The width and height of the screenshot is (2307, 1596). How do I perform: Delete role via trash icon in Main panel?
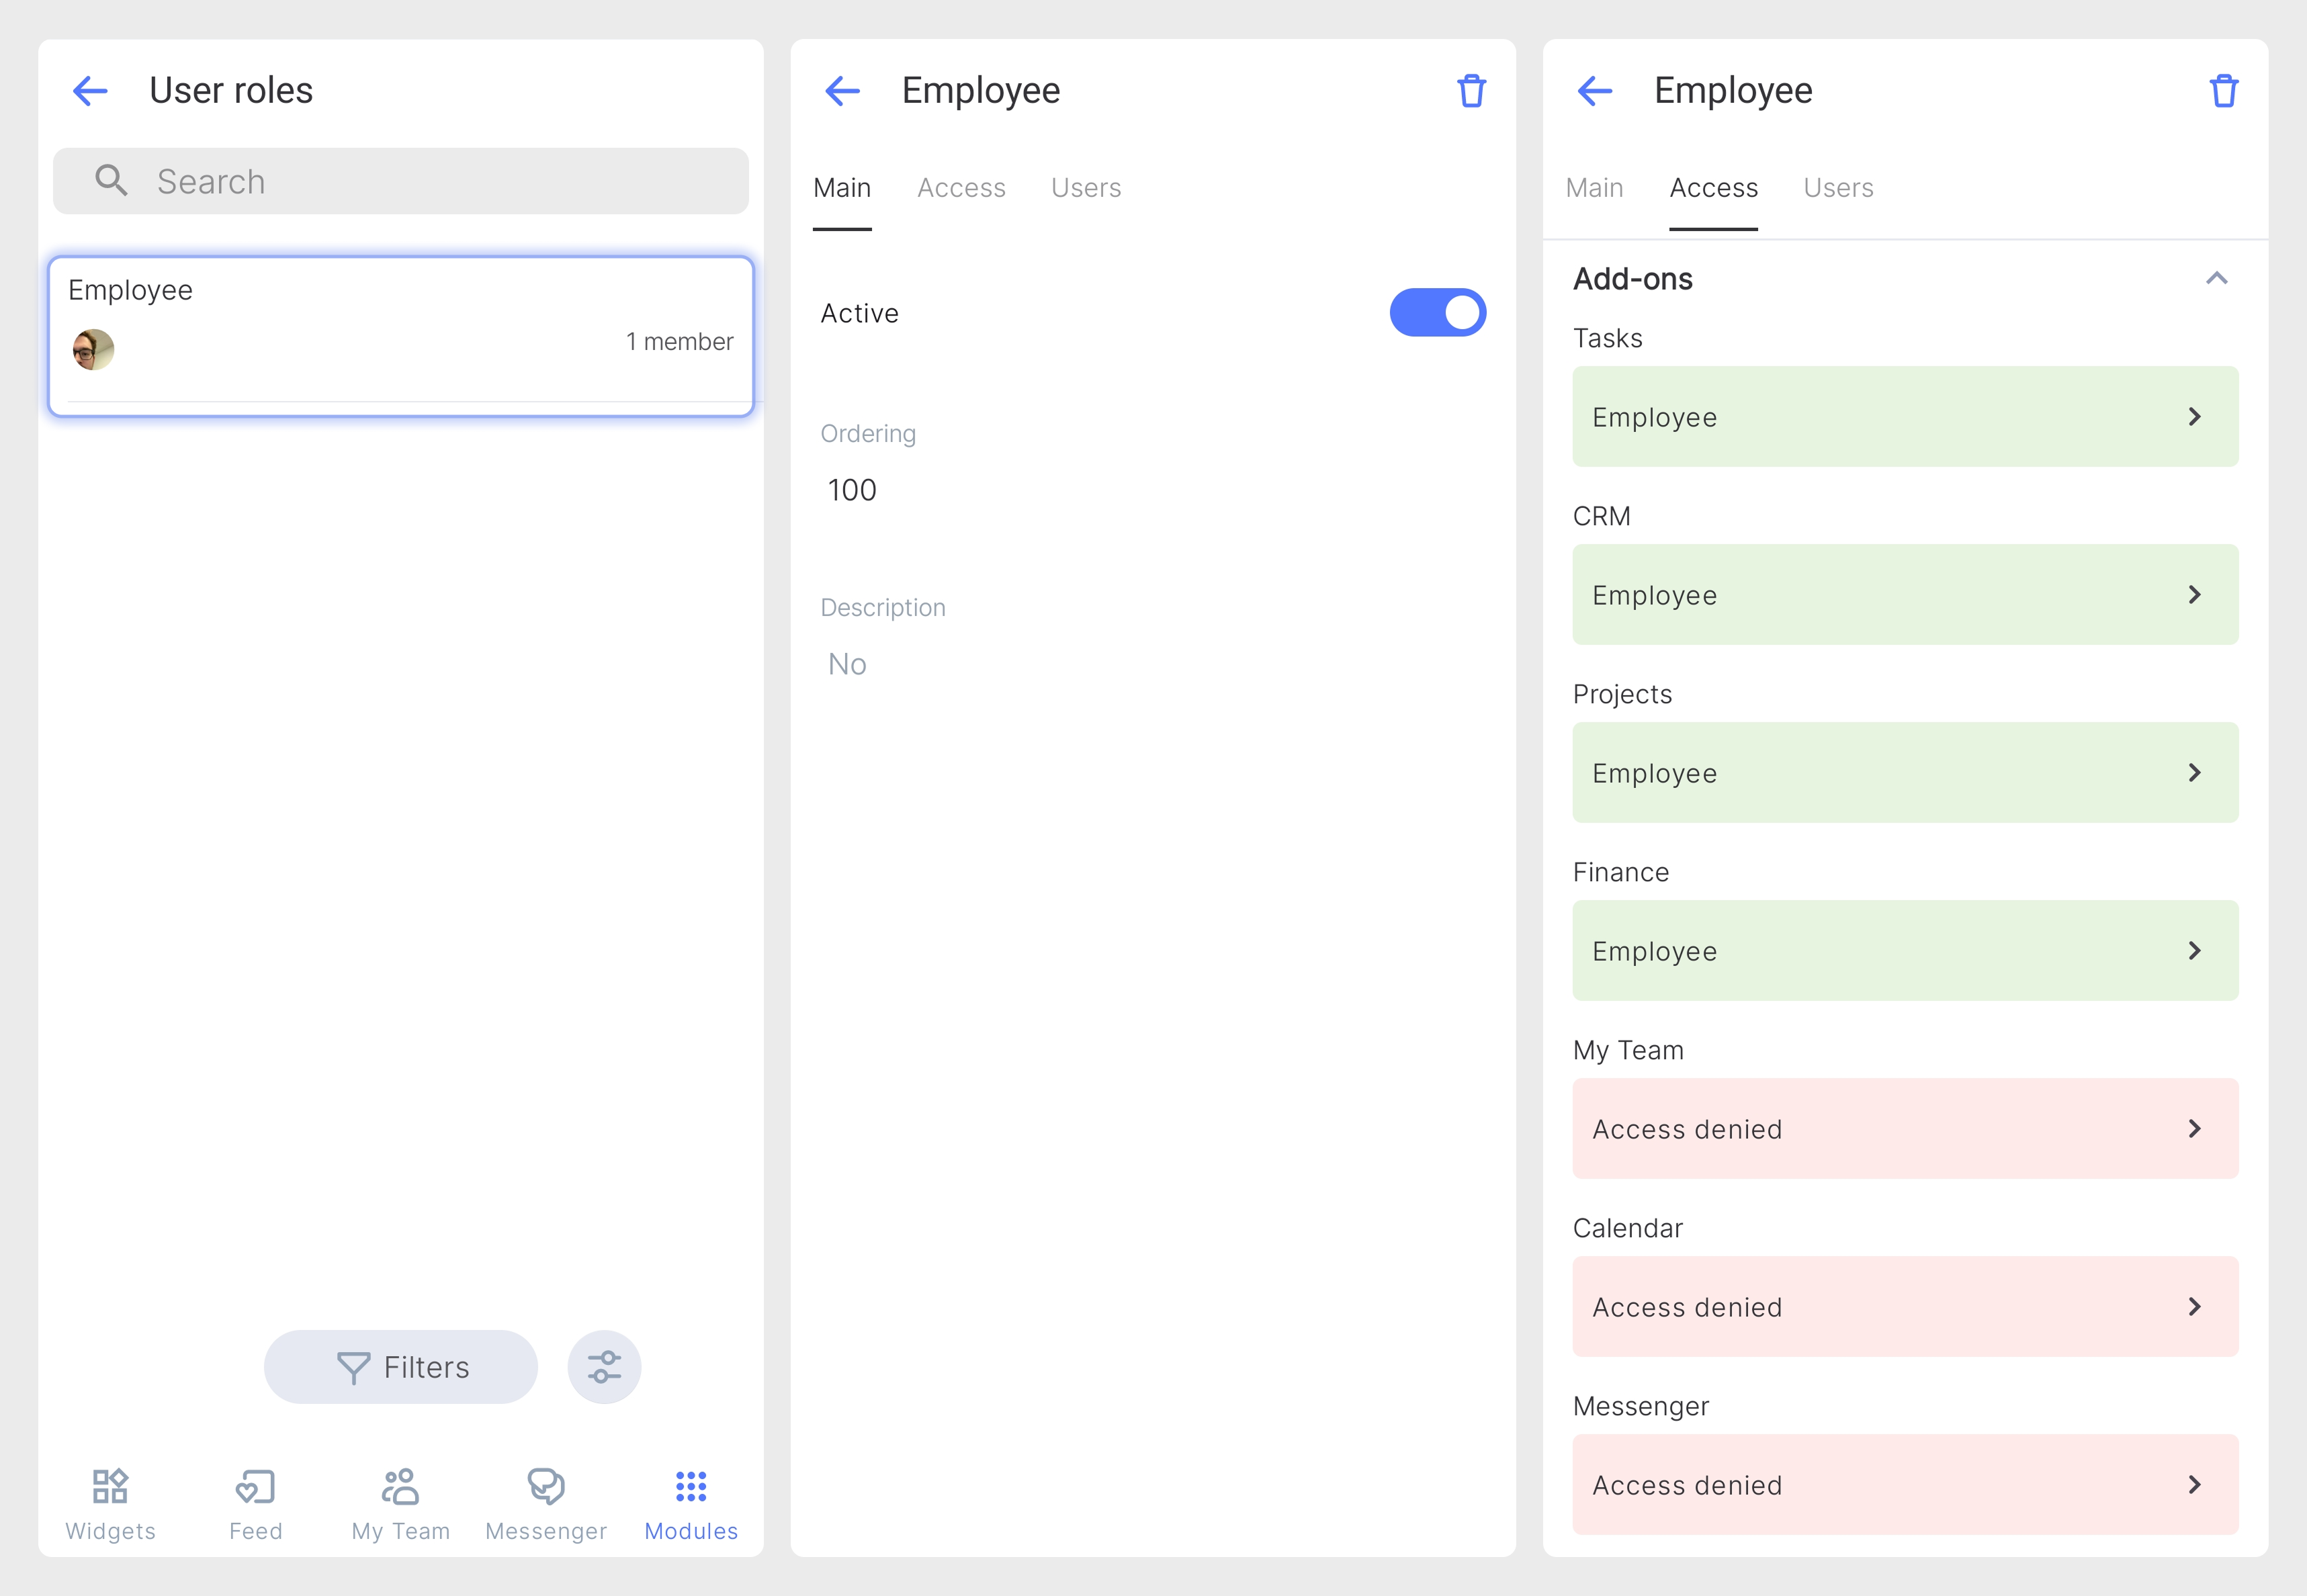tap(1471, 91)
